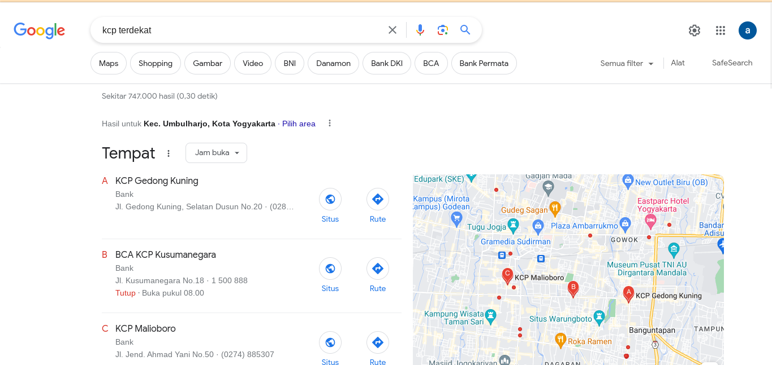
Task: Select the Danamon filter chip
Action: pyautogui.click(x=333, y=63)
